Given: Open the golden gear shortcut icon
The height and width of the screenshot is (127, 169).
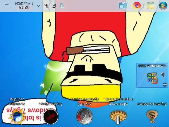Looking at the screenshot, I should click(x=118, y=117).
